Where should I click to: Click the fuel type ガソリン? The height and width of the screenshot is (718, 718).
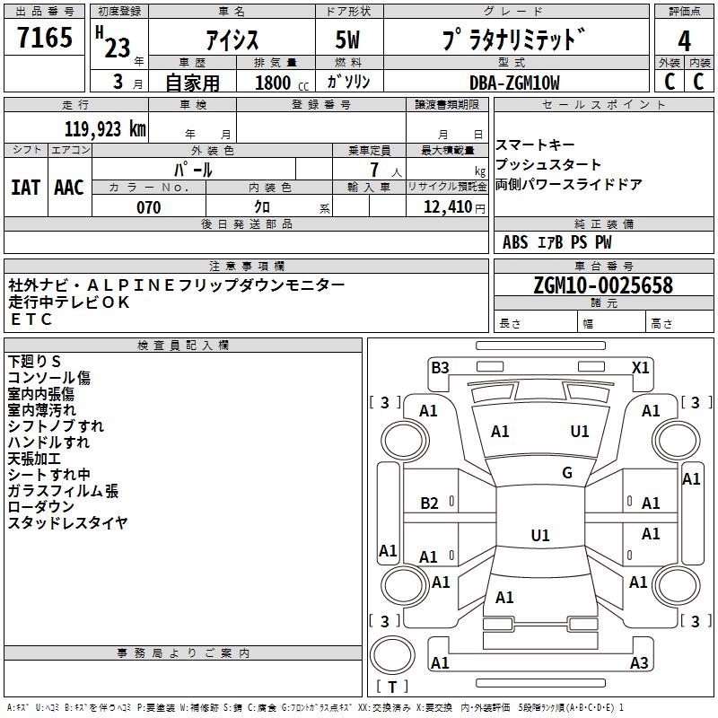[x=348, y=82]
